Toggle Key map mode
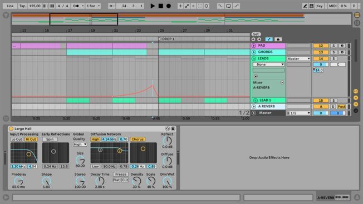This screenshot has height=204, width=363. [319, 6]
